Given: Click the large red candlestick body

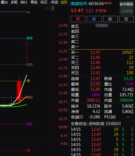Looking at the screenshot, I should pos(19,91).
